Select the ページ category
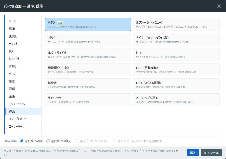This screenshot has height=159, width=226. (23, 21)
